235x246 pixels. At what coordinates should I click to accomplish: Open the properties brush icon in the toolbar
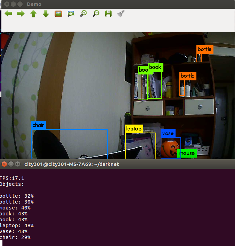pyautogui.click(x=121, y=14)
